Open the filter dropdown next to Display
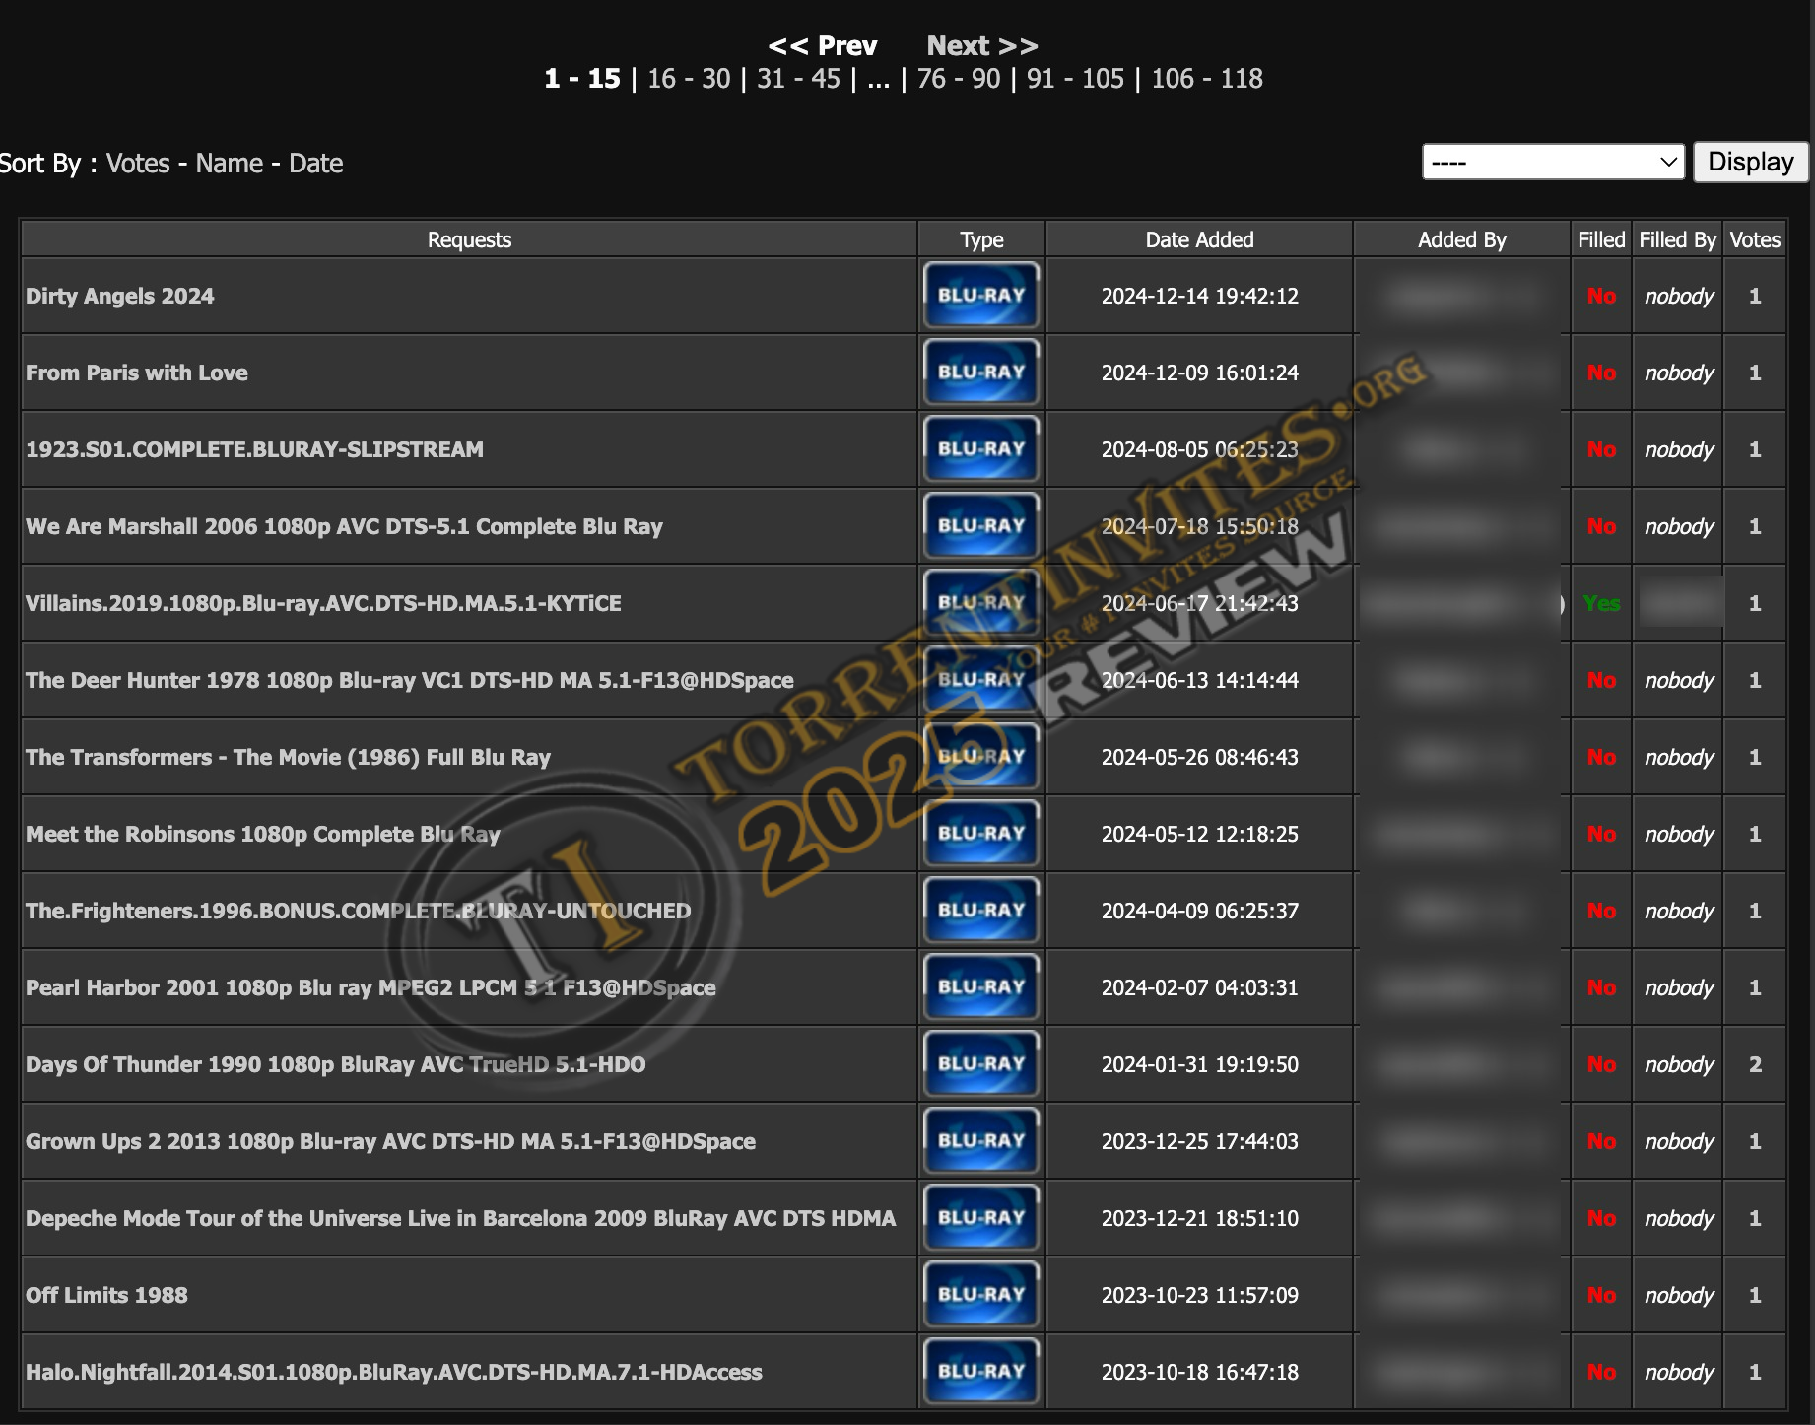Image resolution: width=1815 pixels, height=1425 pixels. 1553,162
